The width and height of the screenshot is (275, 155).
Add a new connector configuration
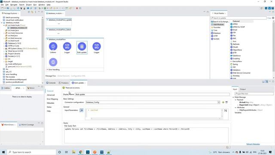pos(223,102)
